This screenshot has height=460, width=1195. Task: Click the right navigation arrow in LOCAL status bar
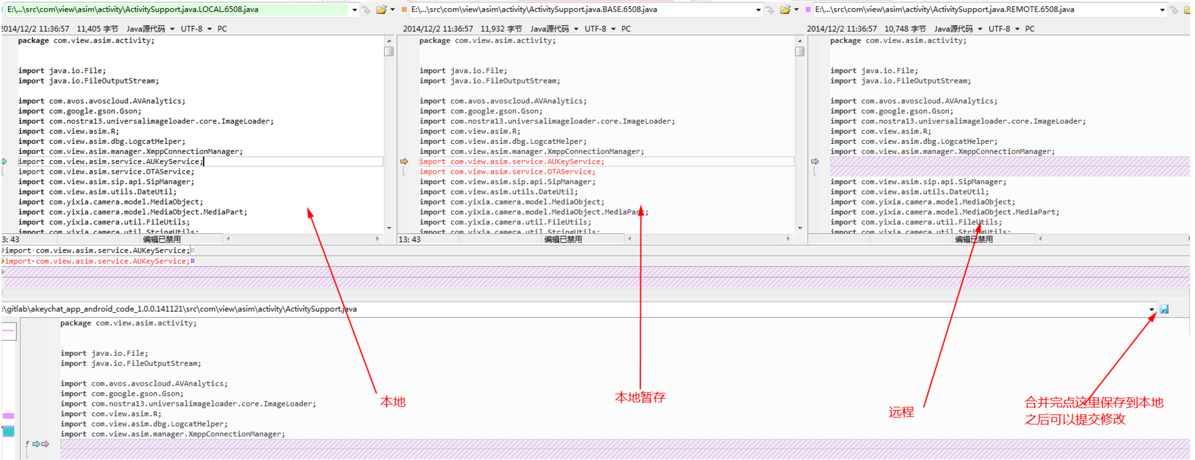tap(378, 239)
